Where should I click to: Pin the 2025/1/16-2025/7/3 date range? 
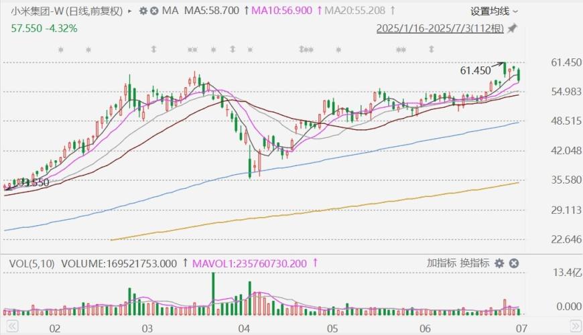click(513, 29)
